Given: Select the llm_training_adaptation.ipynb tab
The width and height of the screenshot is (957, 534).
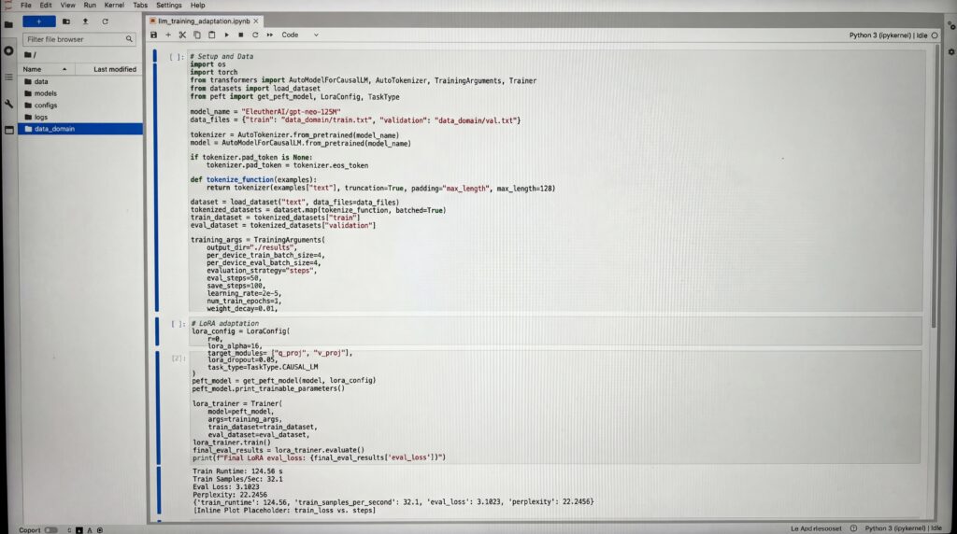Looking at the screenshot, I should pyautogui.click(x=204, y=21).
